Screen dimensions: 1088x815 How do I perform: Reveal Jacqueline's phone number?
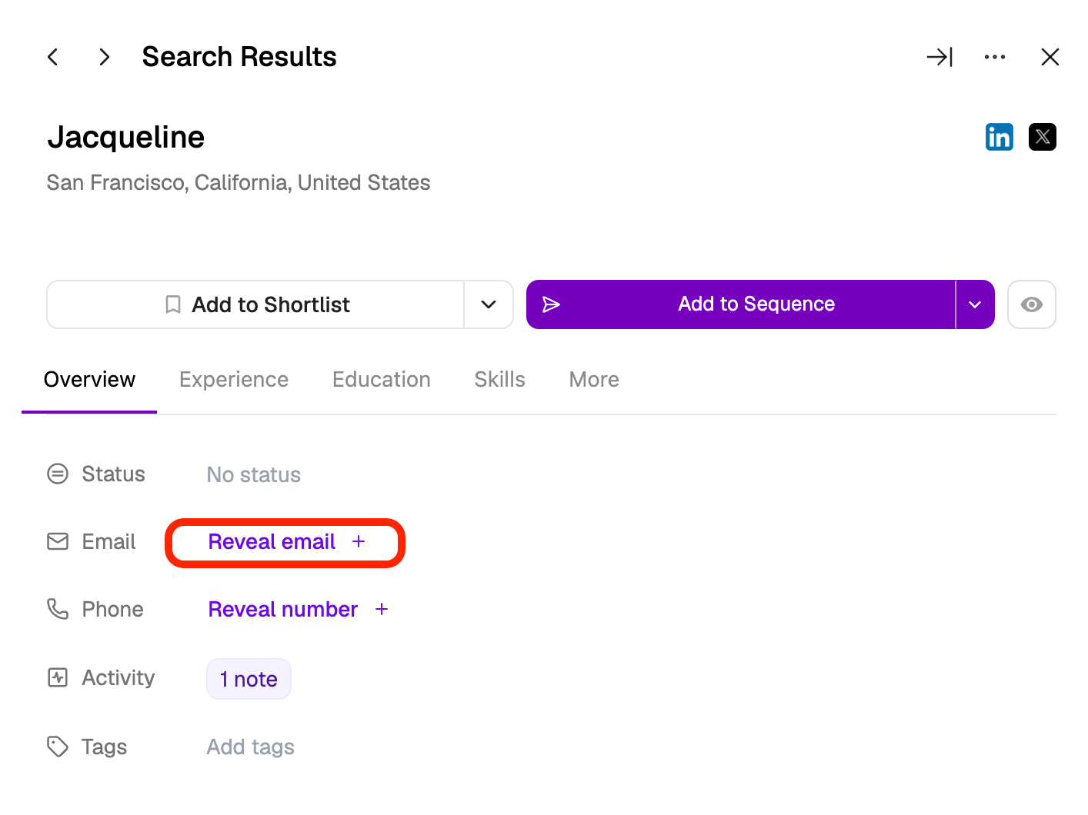click(x=283, y=610)
